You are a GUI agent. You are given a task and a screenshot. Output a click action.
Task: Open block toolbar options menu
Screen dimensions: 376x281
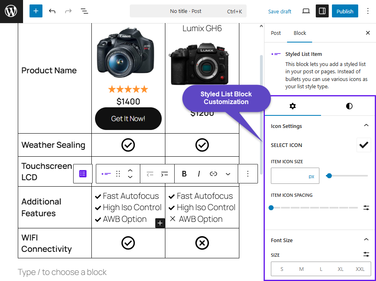[248, 174]
